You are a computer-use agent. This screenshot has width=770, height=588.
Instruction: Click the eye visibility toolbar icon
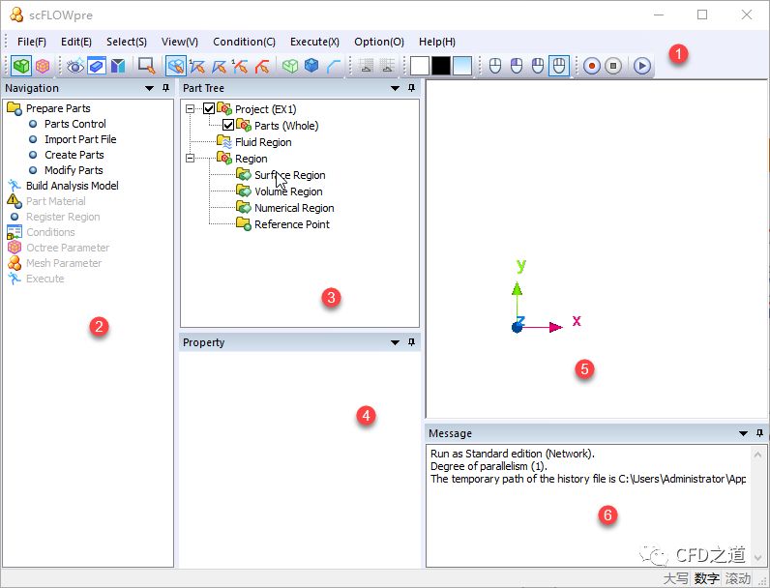[x=75, y=66]
